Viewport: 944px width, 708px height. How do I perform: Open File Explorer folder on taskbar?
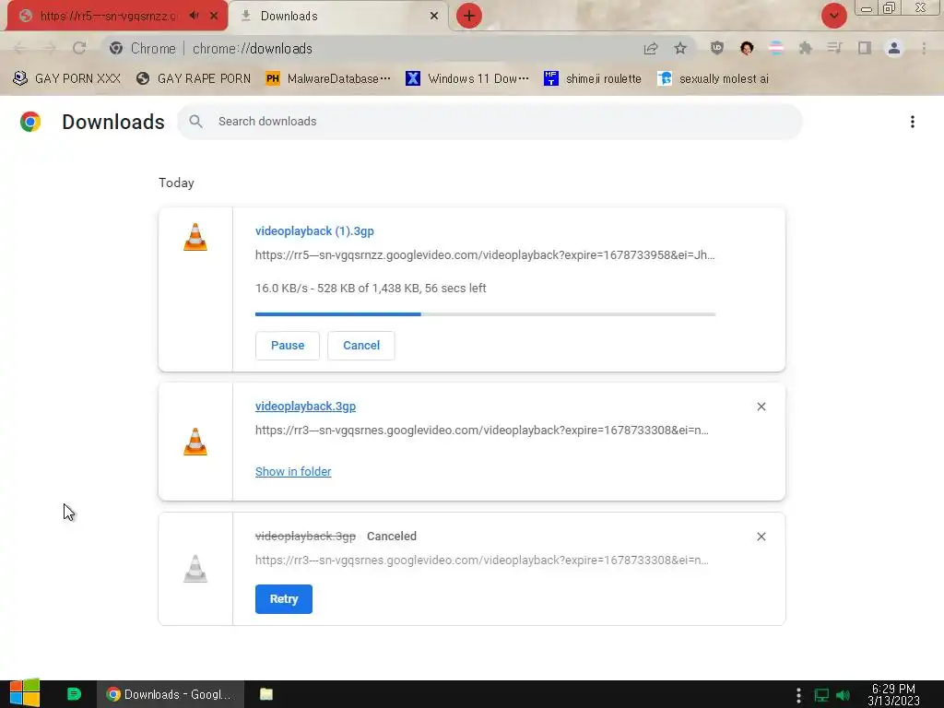266,694
